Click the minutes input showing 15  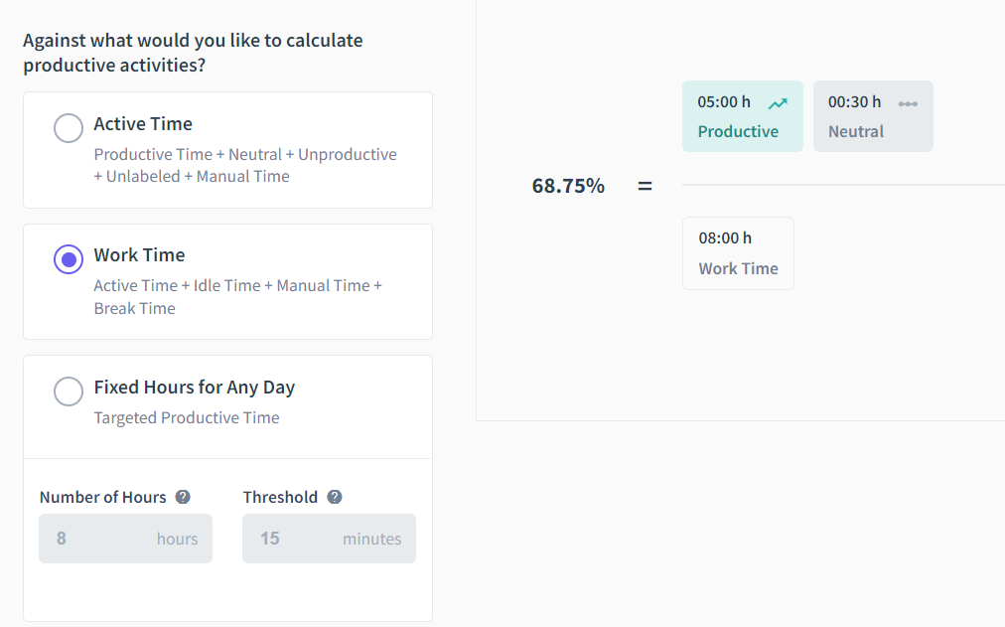pyautogui.click(x=329, y=538)
